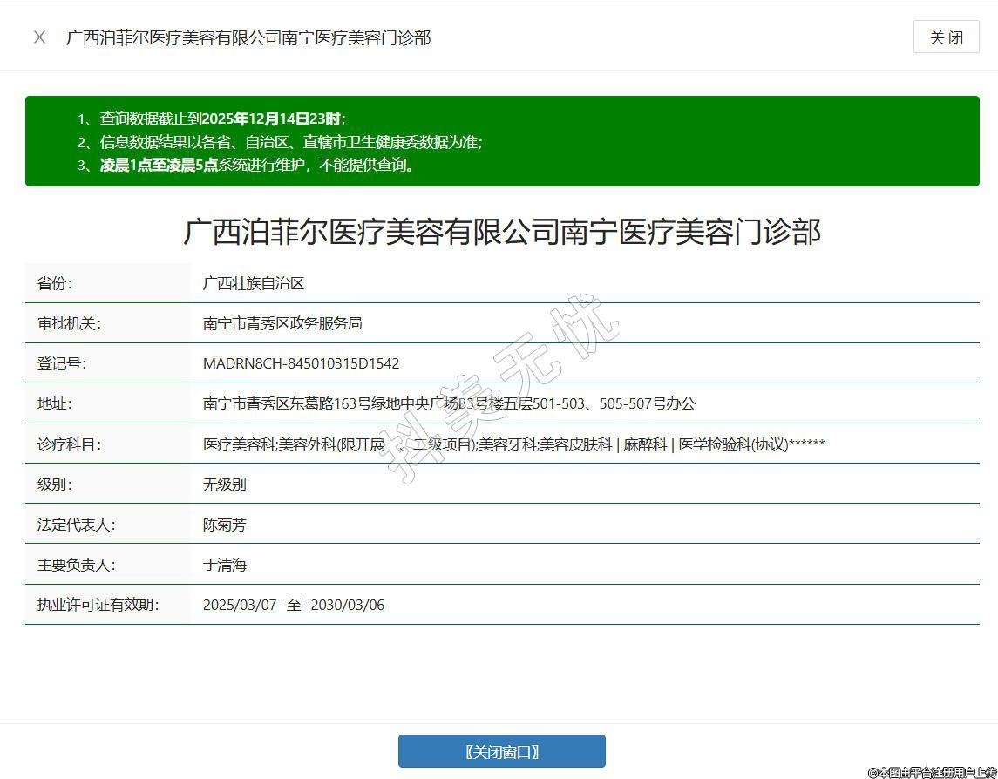Viewport: 998px width, 779px height.
Task: Click the registration number MADRN8CH-845010315D1542
Action: coord(301,363)
